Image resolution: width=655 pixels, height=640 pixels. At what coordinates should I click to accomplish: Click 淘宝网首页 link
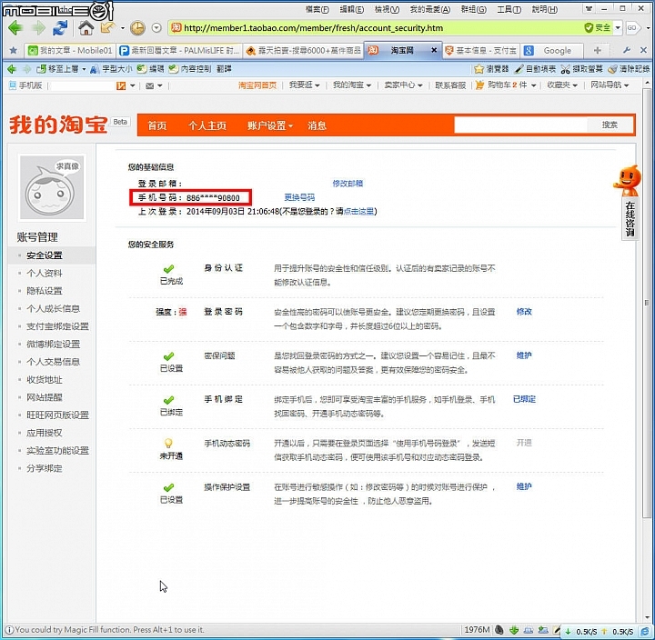point(257,85)
